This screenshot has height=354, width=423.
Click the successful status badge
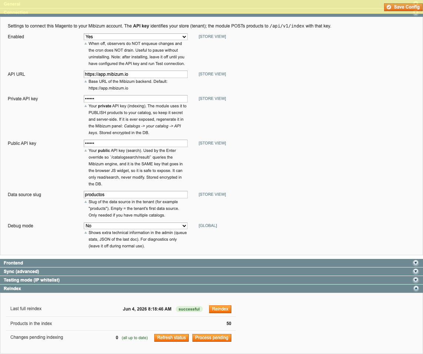coord(189,309)
